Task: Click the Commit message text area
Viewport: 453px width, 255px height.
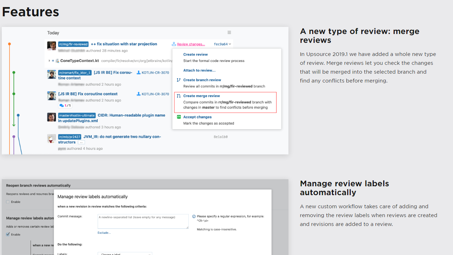Action: coord(143,221)
